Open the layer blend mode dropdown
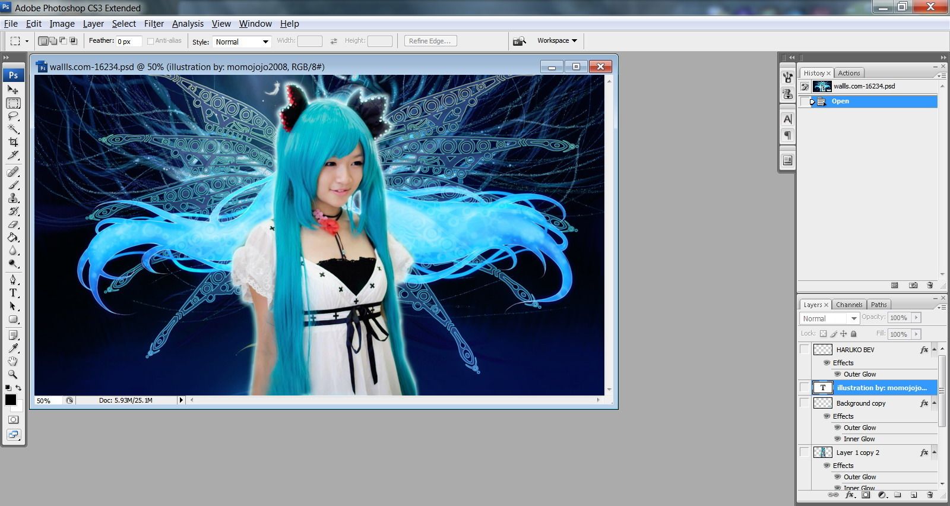 click(x=829, y=318)
